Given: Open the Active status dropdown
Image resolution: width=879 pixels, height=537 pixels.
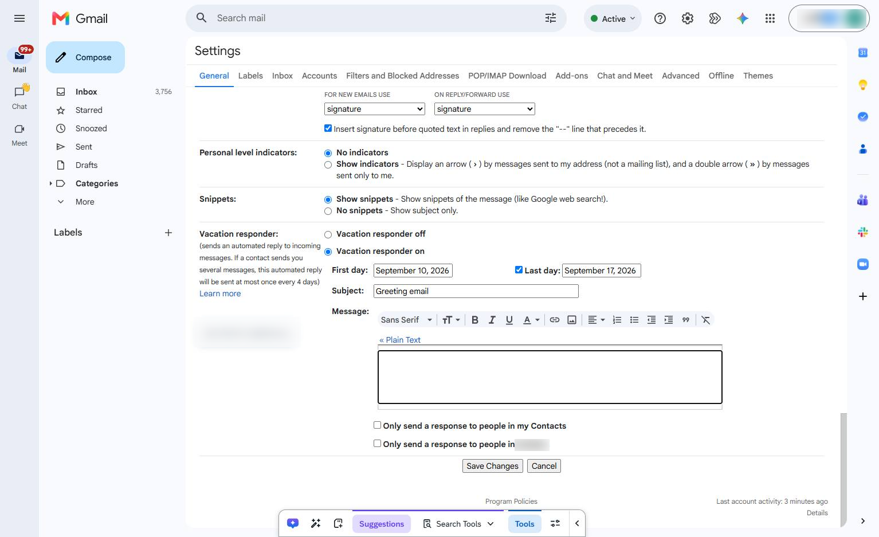Looking at the screenshot, I should tap(613, 18).
